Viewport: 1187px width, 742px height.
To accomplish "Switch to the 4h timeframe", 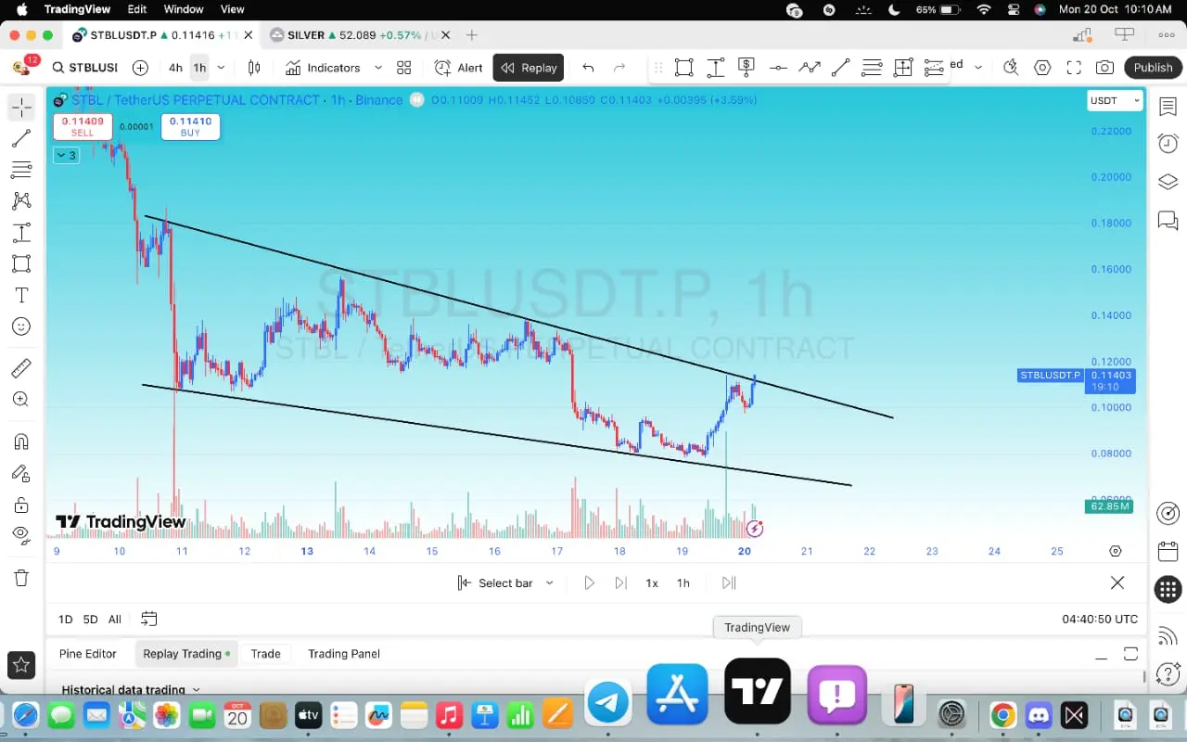I will tap(175, 68).
